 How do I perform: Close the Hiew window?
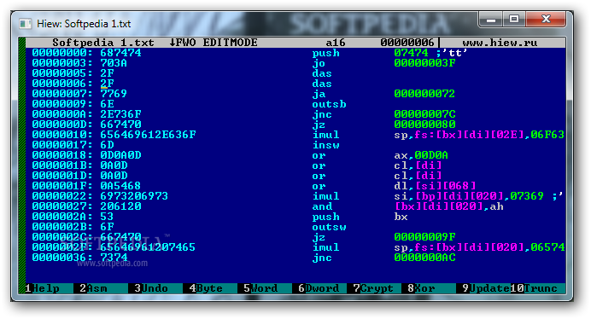pyautogui.click(x=546, y=20)
